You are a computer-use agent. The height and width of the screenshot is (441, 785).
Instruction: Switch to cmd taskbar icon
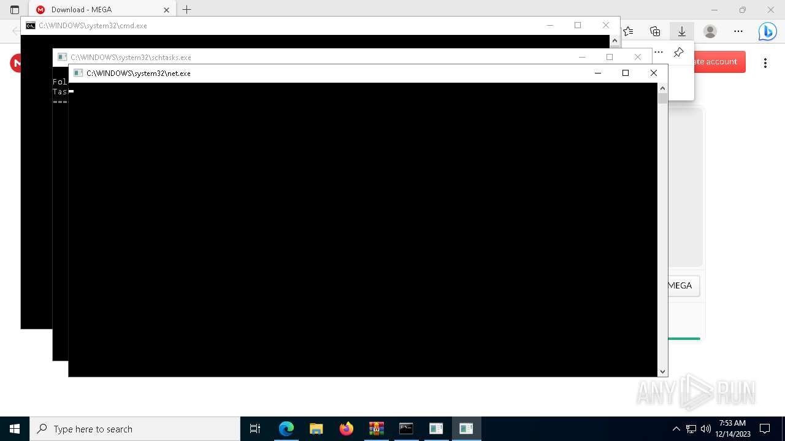[406, 429]
